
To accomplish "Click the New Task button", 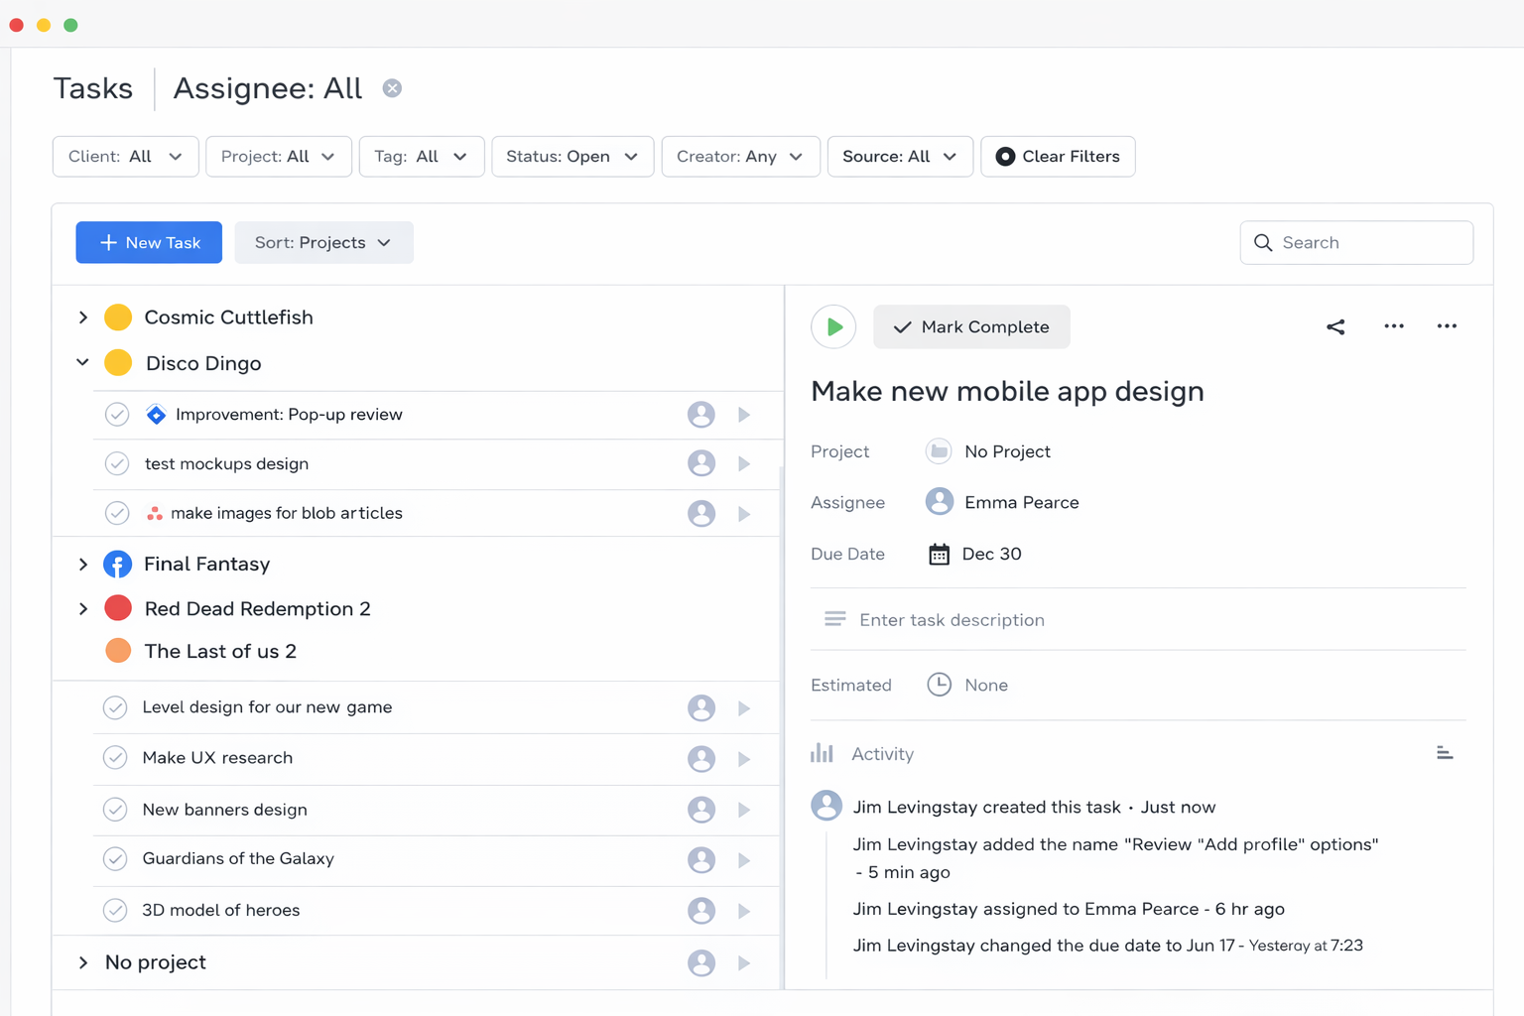I will pyautogui.click(x=149, y=243).
